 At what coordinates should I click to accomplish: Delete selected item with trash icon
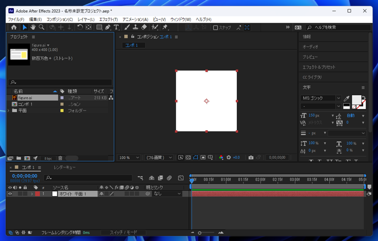coord(60,158)
